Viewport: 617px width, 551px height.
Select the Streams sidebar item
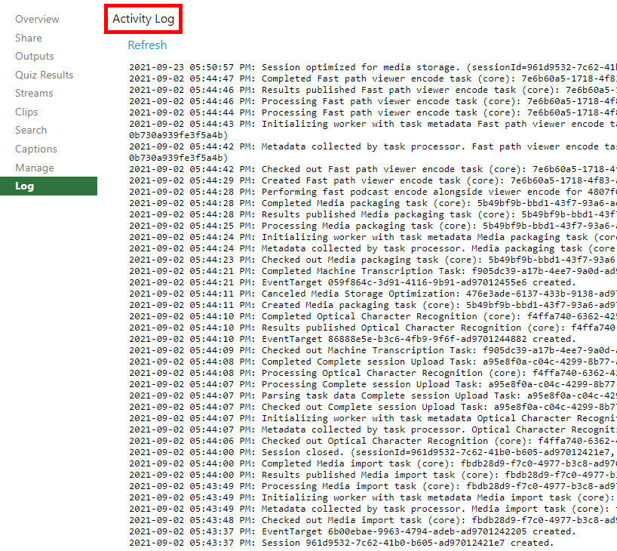click(x=34, y=93)
